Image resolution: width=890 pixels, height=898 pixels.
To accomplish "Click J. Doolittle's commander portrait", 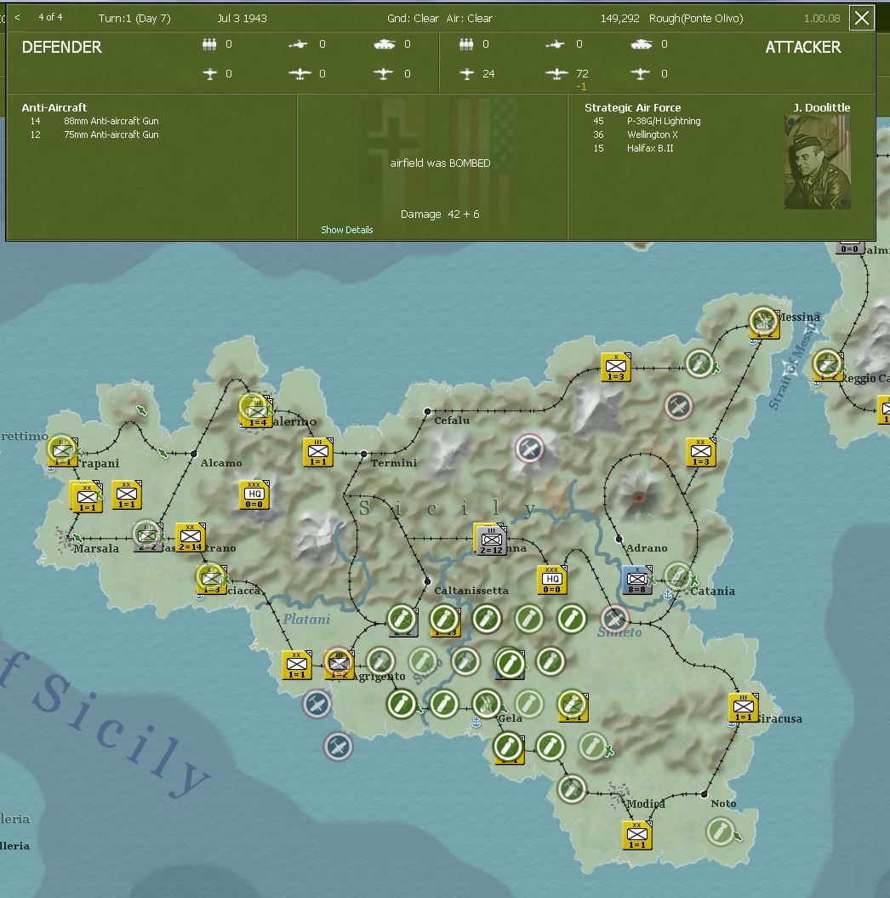I will [818, 162].
